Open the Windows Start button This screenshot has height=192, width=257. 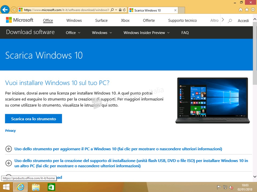point(6,187)
